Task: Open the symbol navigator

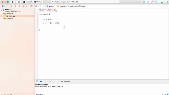Action: coord(7,6)
